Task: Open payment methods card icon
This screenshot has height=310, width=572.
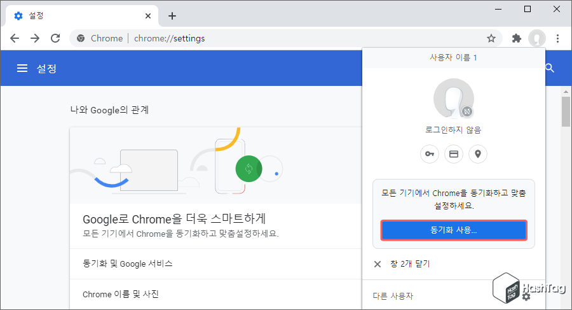Action: coord(454,154)
